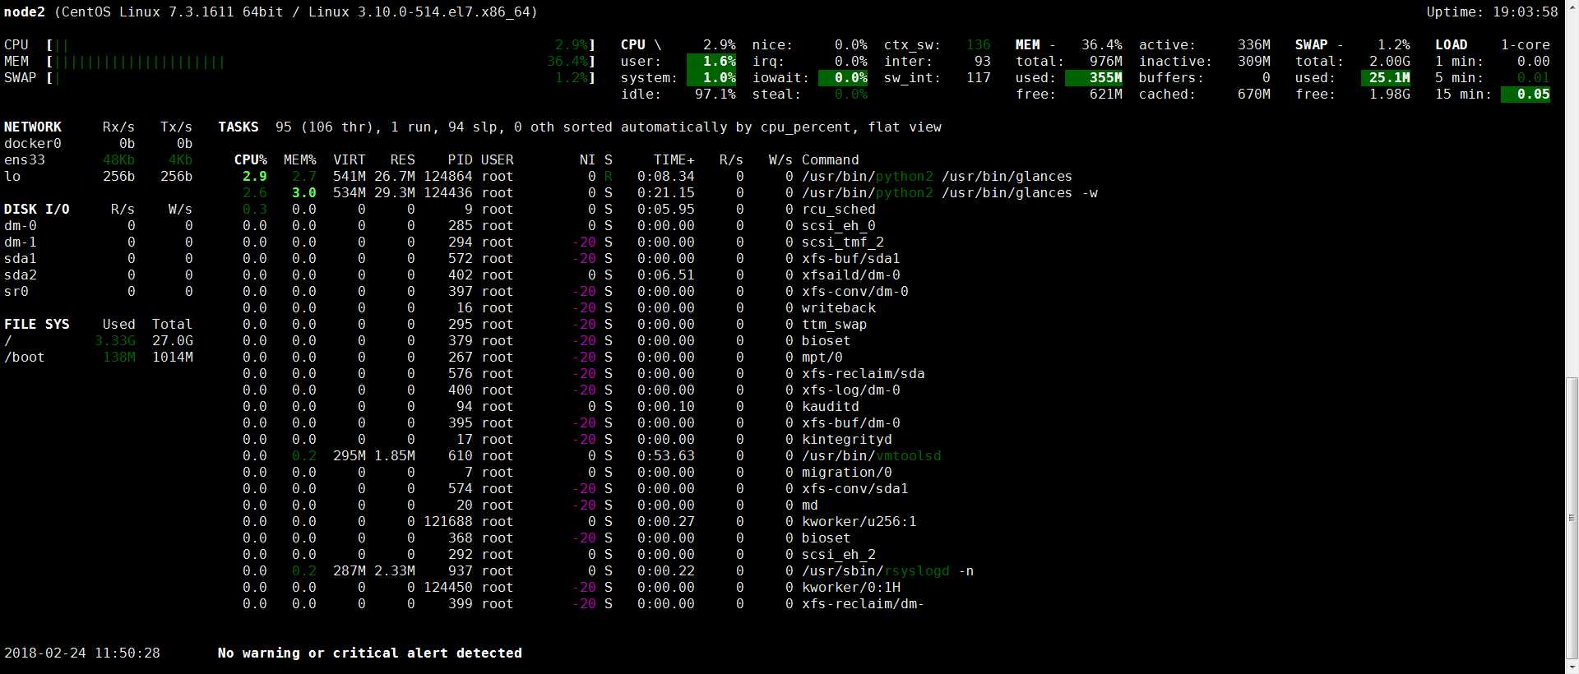Click the TIME+ column header

point(674,160)
